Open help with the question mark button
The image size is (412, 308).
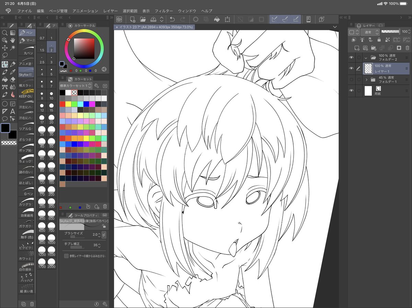coord(321,19)
